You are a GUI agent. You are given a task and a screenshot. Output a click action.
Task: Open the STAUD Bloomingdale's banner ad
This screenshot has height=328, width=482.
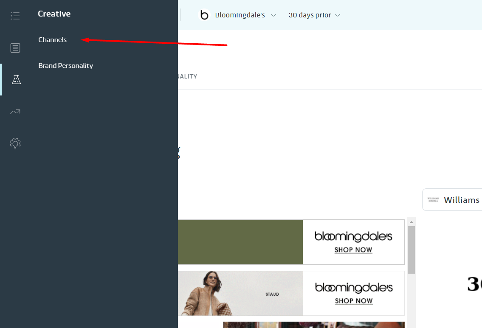[291, 293]
